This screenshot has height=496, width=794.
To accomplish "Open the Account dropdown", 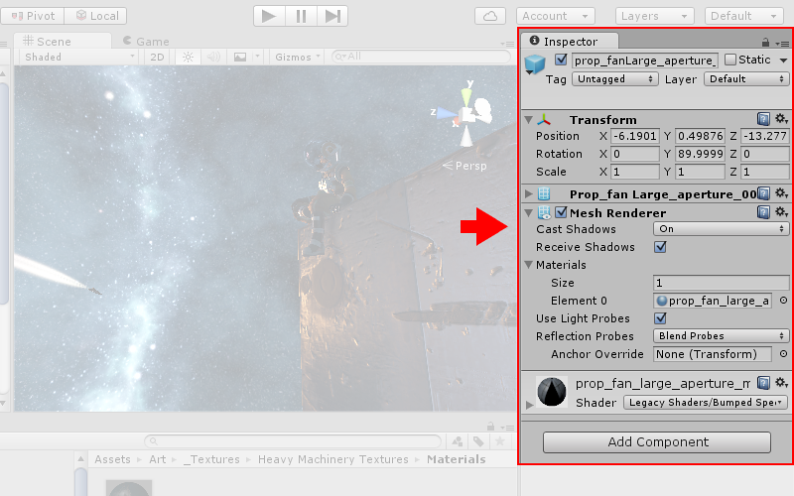I will pyautogui.click(x=556, y=16).
